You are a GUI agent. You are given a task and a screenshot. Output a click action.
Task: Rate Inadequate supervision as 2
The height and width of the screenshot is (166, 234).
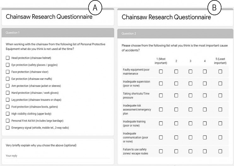[x=176, y=83]
